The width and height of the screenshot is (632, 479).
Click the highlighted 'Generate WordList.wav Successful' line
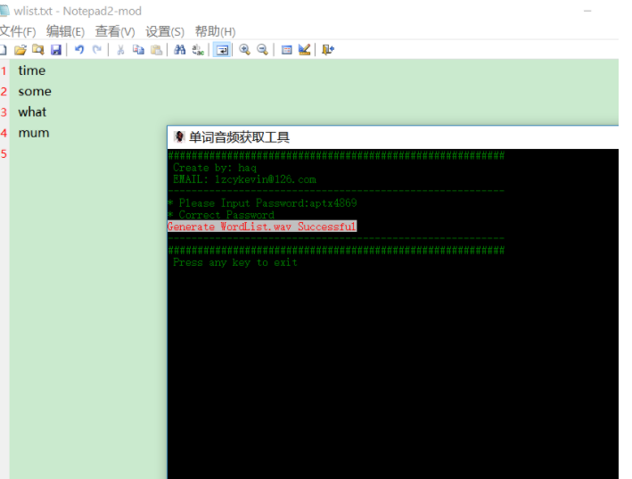pos(262,227)
